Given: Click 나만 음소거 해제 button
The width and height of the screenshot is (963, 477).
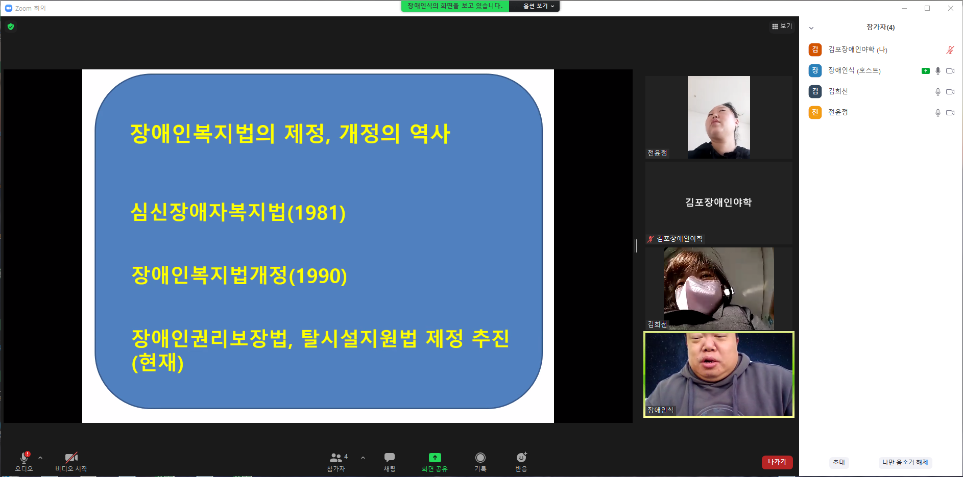Looking at the screenshot, I should tap(905, 462).
